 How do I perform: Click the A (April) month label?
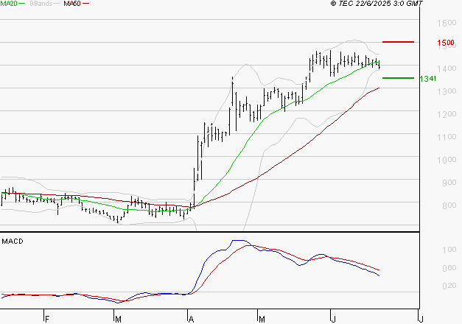[191, 320]
